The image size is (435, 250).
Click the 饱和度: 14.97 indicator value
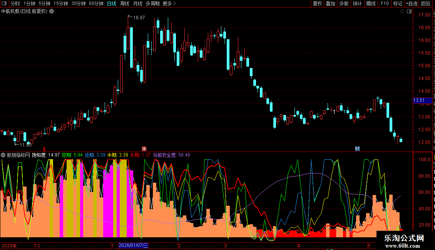coord(46,155)
